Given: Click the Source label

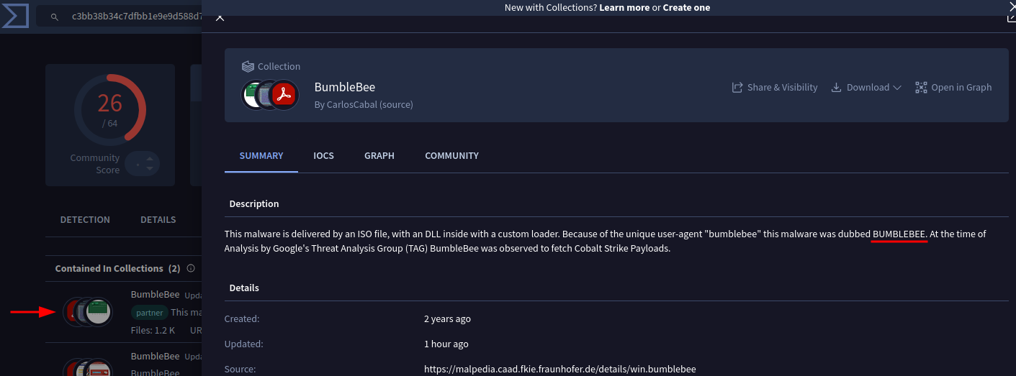Looking at the screenshot, I should pos(240,369).
